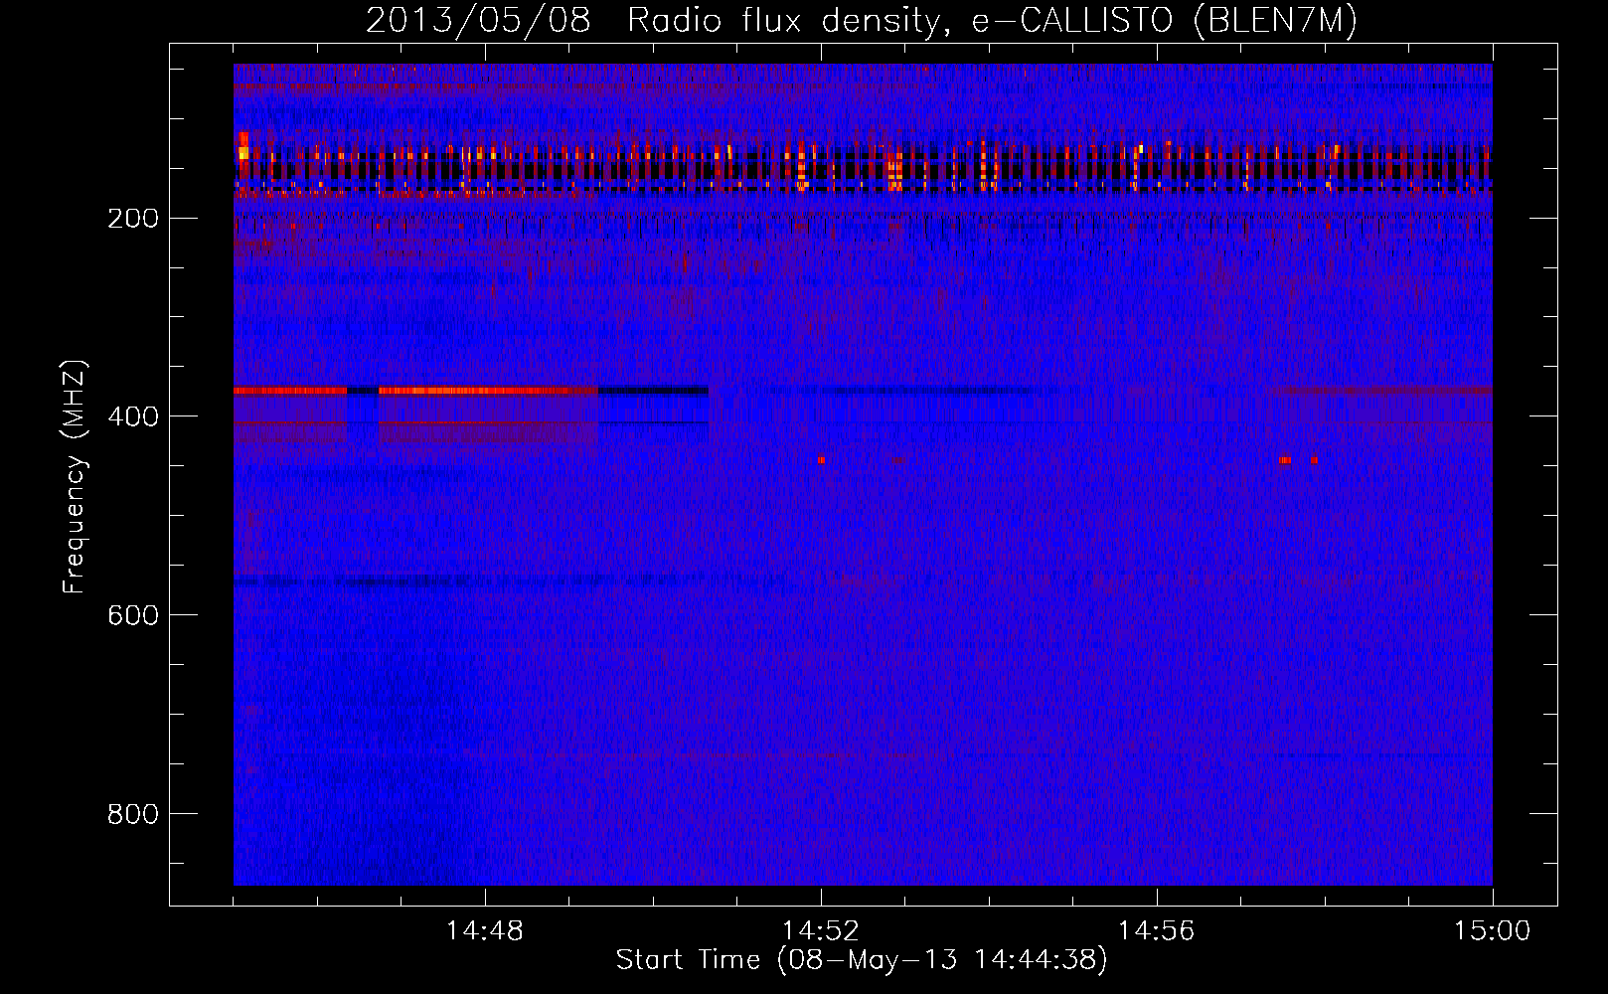The image size is (1608, 994).
Task: Click the "14:56" time tick label
Action: (1157, 931)
